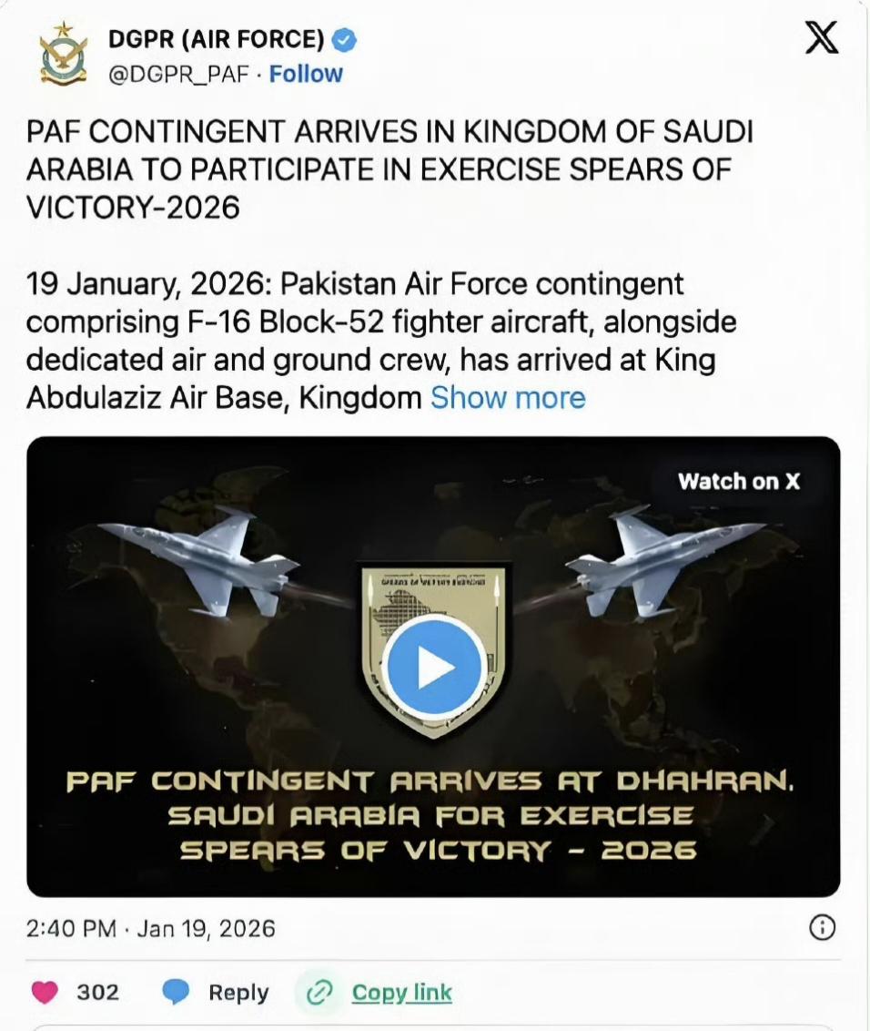Screen dimensions: 870x1031
Task: Follow the @DGPR_PAF account
Action: [306, 74]
